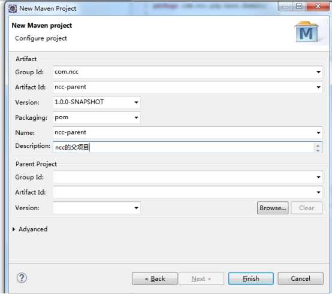The image size is (332, 294).
Task: Open the Parent Project Version dropdown arrow
Action: click(x=136, y=208)
